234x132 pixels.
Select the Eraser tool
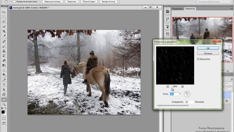[4, 60]
